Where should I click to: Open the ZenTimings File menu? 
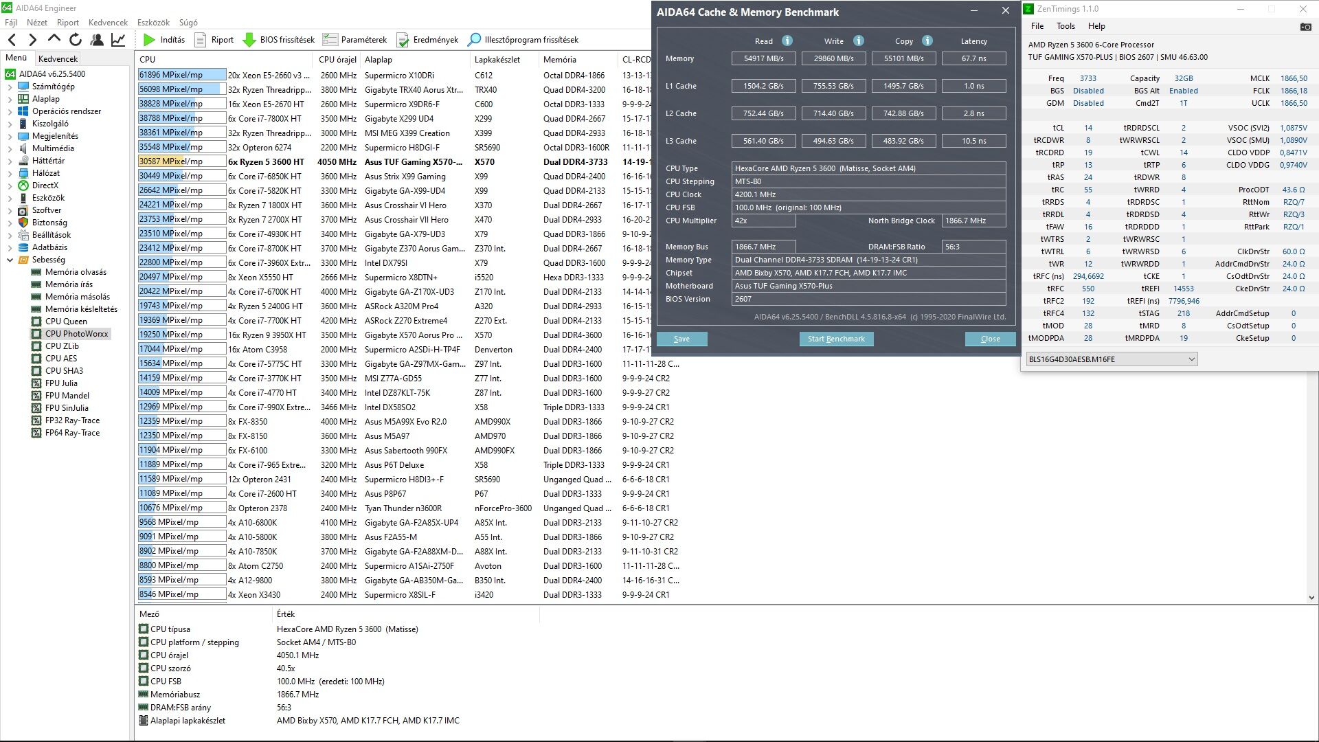(1037, 26)
